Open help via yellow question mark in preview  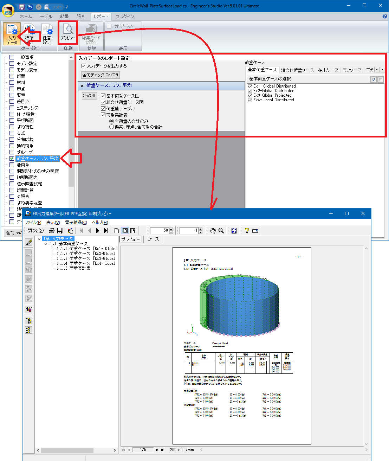(x=247, y=231)
